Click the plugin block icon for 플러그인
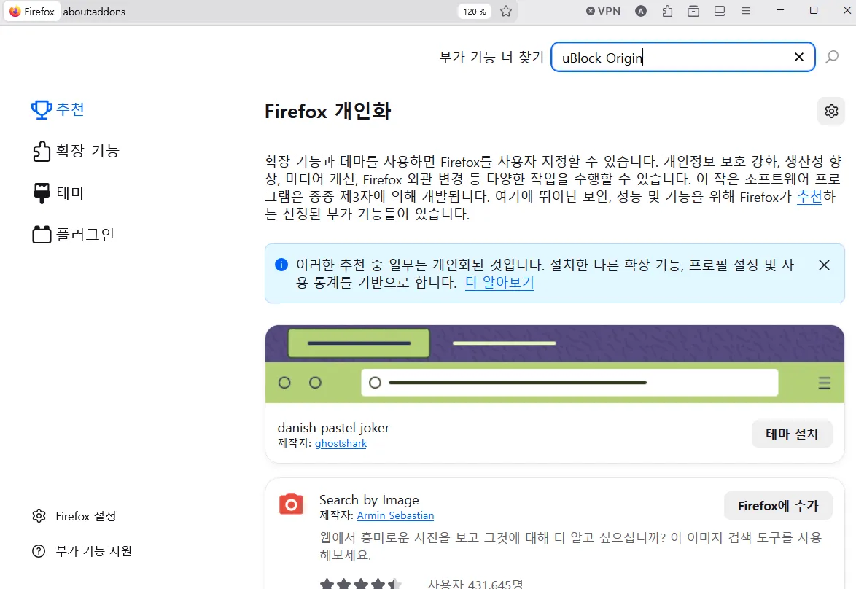This screenshot has width=856, height=589. click(x=42, y=235)
